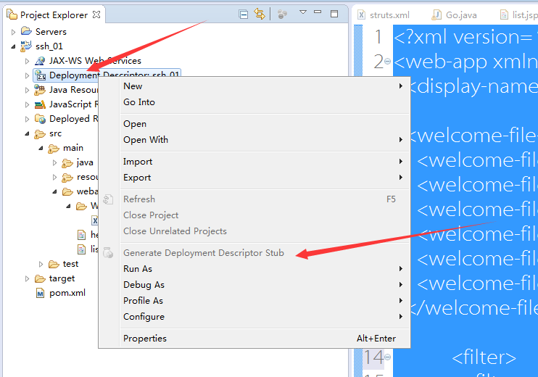This screenshot has height=377, width=538.
Task: Choose Properties from context menu
Action: 265,339
